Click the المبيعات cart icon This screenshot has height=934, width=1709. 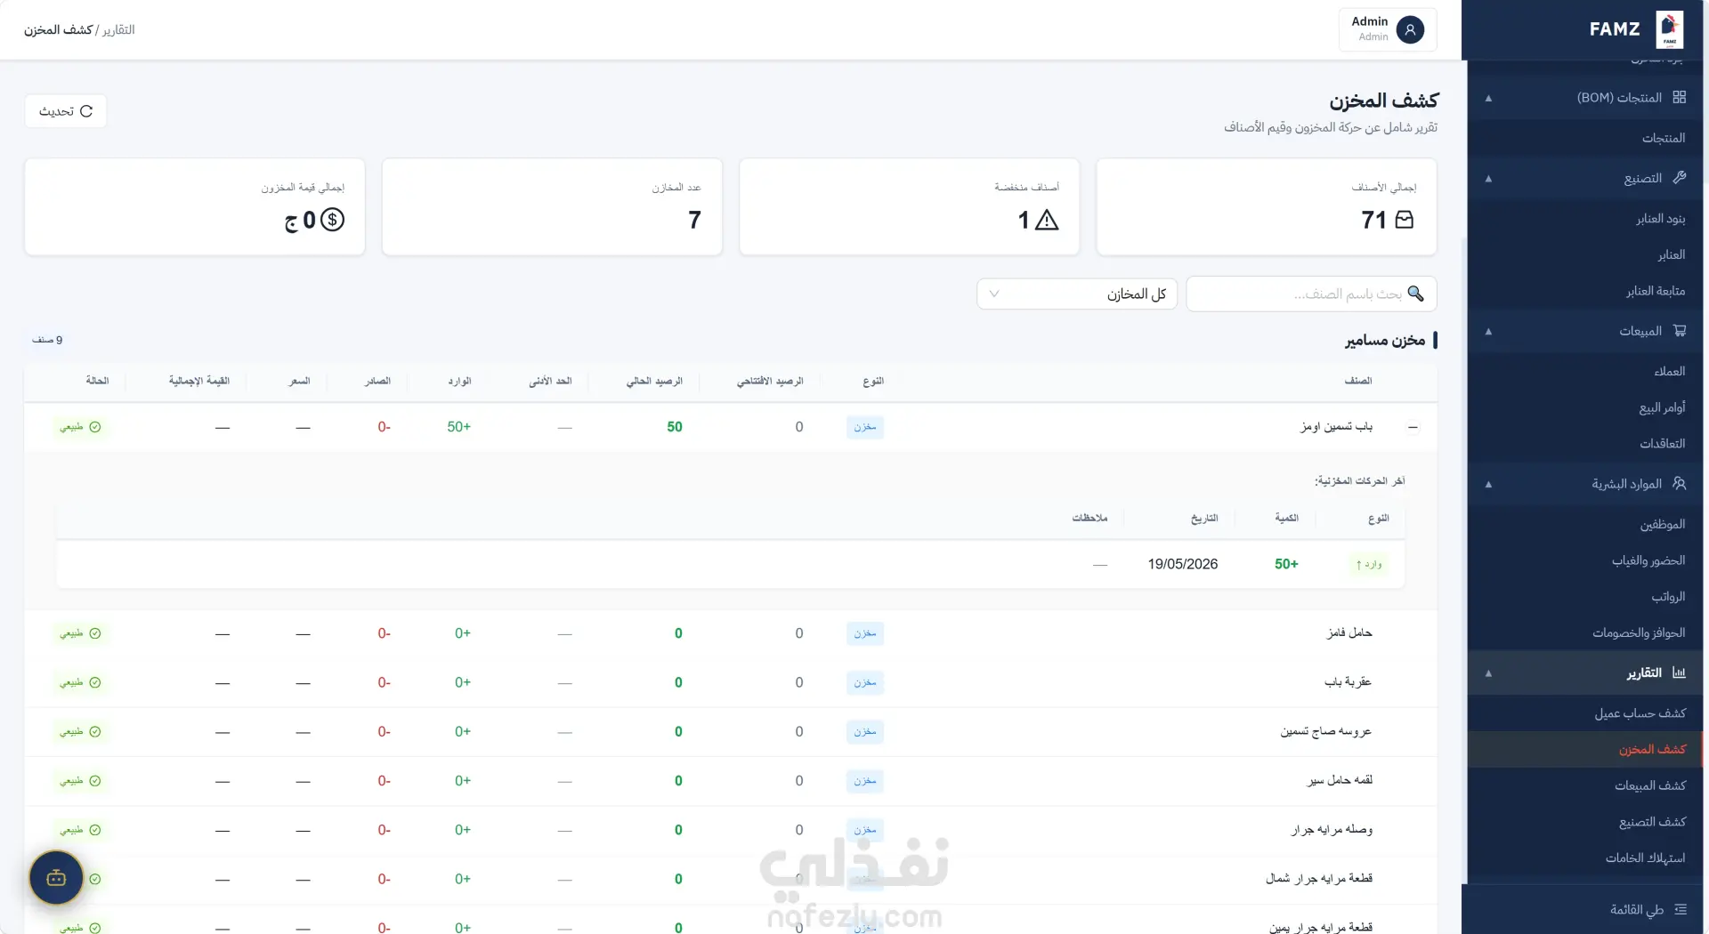coord(1679,331)
